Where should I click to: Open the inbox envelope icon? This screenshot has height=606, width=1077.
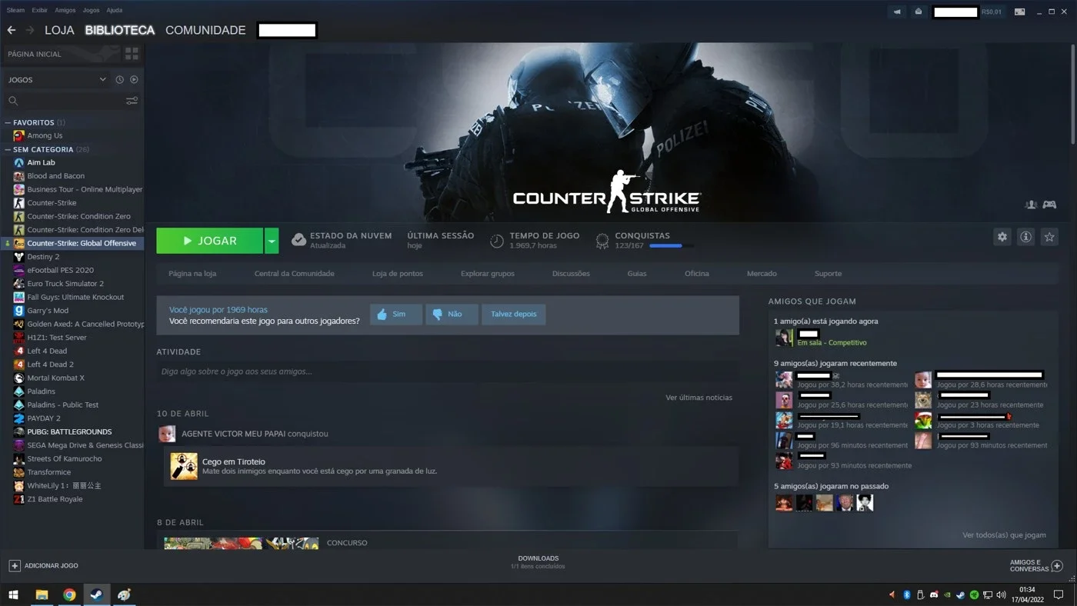(918, 12)
